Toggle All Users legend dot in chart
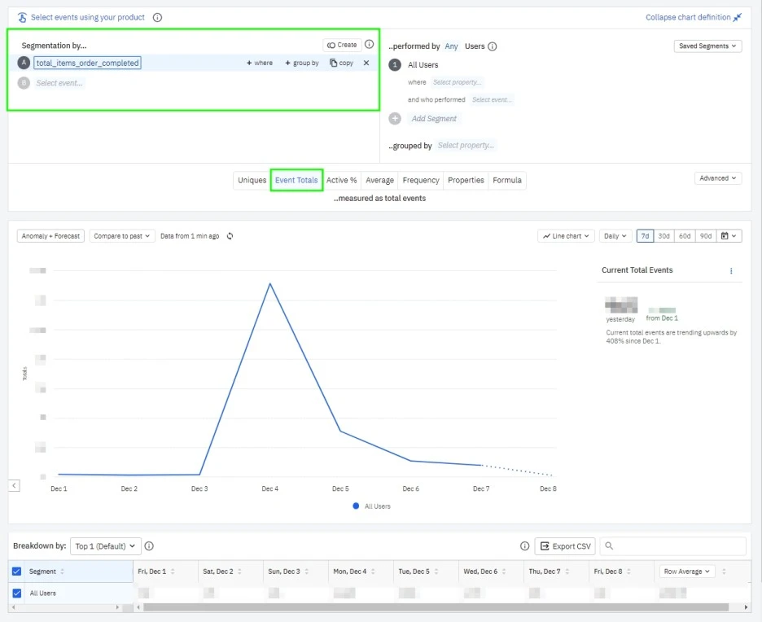Image resolution: width=762 pixels, height=622 pixels. (356, 506)
